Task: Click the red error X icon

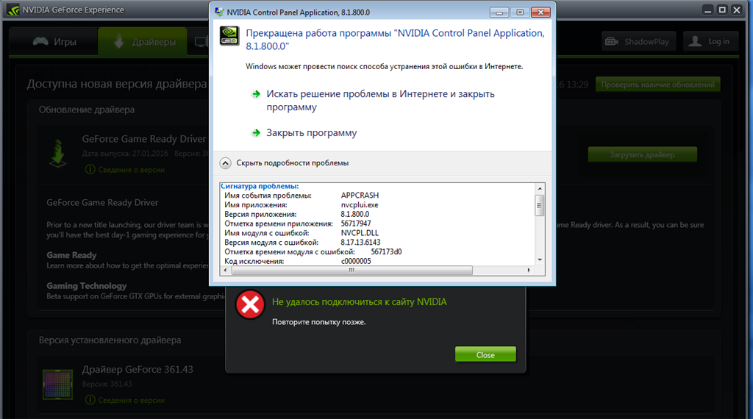Action: click(x=250, y=304)
